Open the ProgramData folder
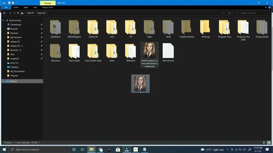 pos(262,29)
